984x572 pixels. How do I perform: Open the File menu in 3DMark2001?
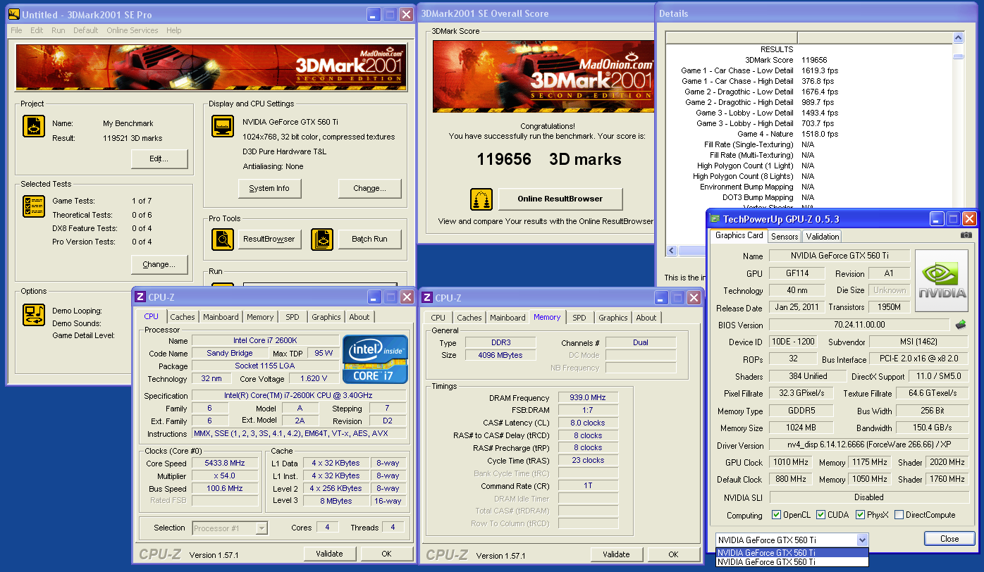16,30
